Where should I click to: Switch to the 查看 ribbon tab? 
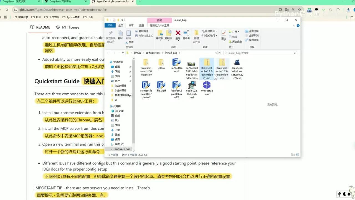coord(141,25)
